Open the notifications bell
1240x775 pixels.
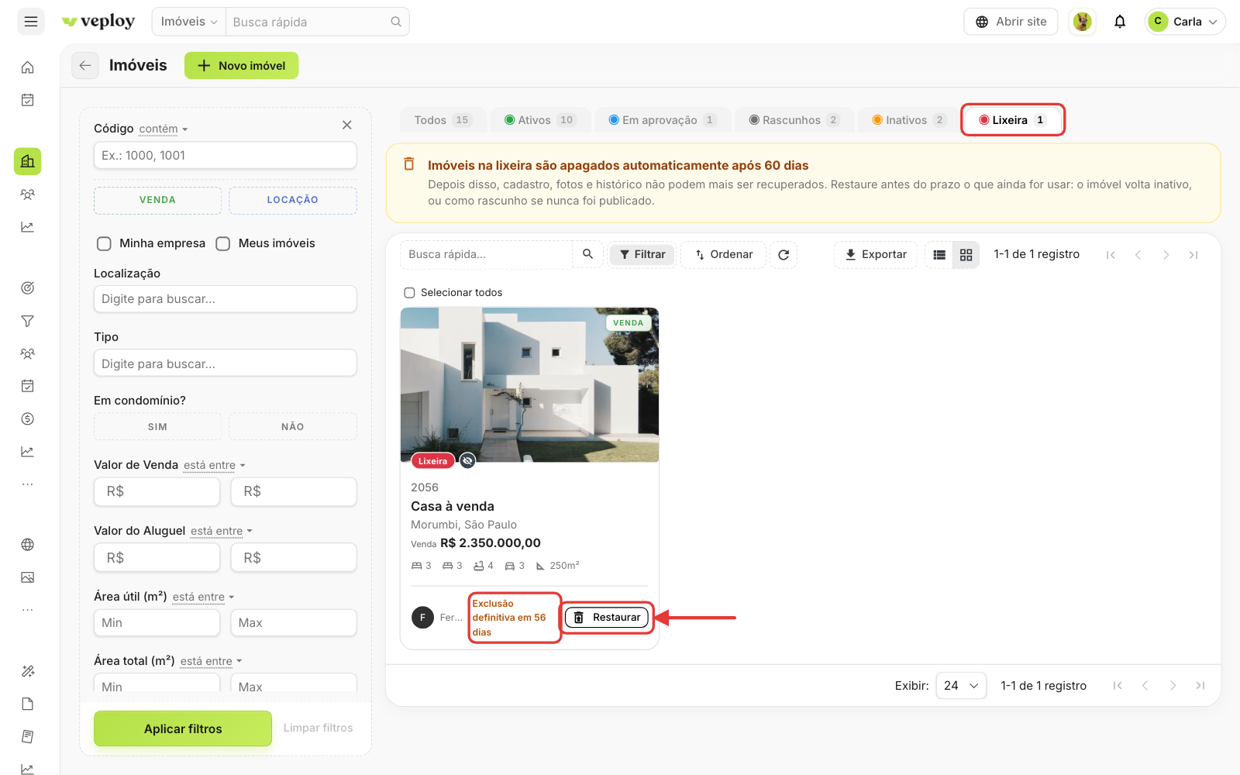(x=1120, y=22)
